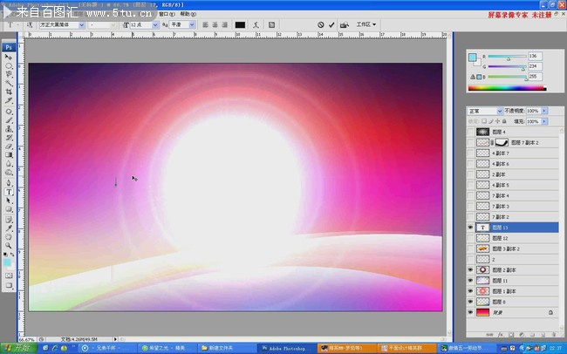Screen dimensions: 567x354
Task: Expand the 工作区 workspace dropdown
Action: 362,25
